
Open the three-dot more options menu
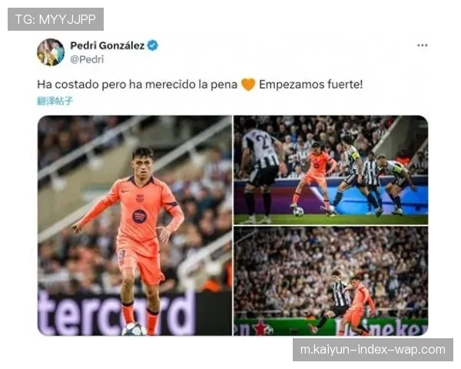422,45
